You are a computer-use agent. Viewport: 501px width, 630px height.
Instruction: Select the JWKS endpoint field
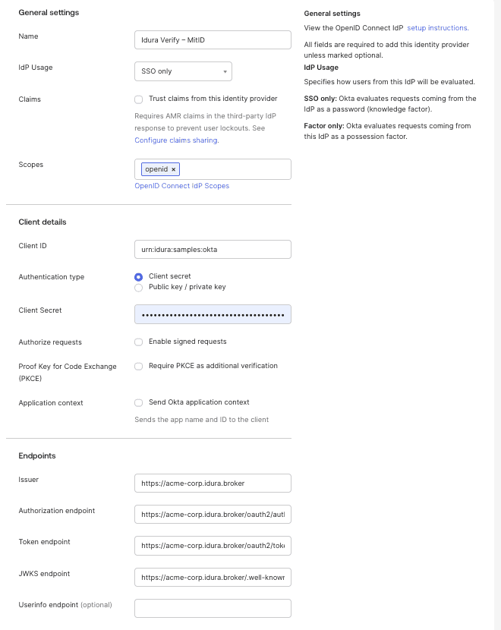pos(213,577)
